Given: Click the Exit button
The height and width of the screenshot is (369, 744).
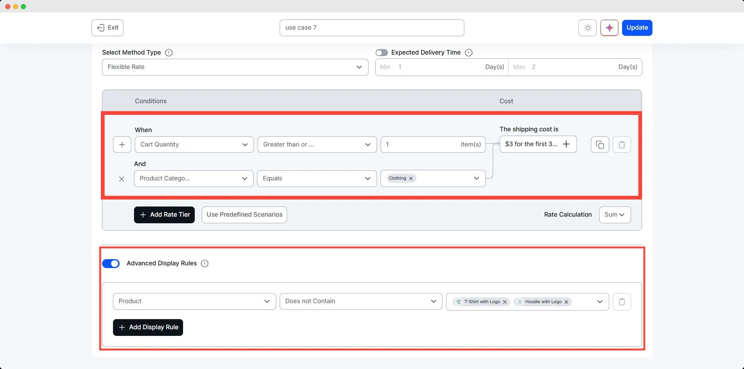Looking at the screenshot, I should [x=107, y=27].
